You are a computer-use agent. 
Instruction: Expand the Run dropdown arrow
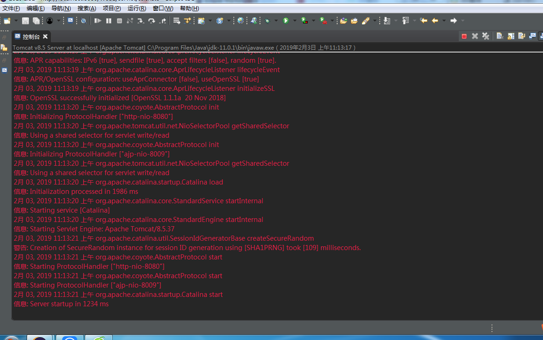pyautogui.click(x=295, y=21)
